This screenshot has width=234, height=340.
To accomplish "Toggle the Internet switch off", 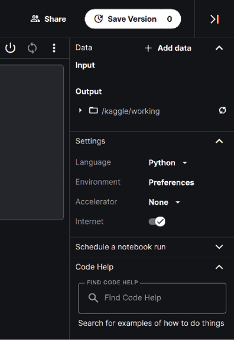I will pyautogui.click(x=157, y=222).
